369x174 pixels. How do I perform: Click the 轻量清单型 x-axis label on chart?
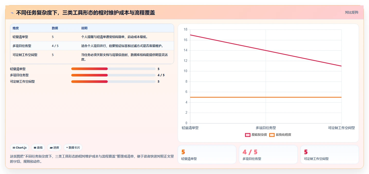[190, 128]
